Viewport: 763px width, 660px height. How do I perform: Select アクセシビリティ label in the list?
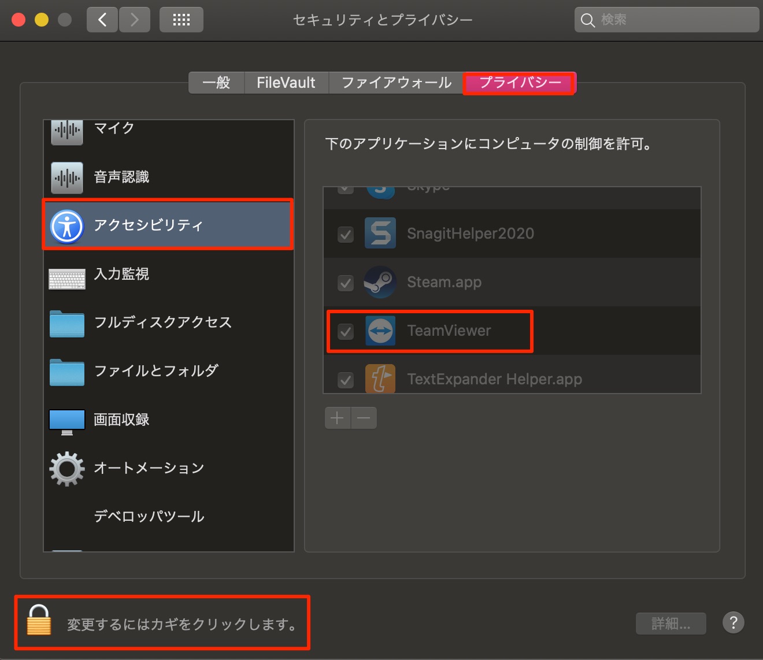(x=149, y=225)
